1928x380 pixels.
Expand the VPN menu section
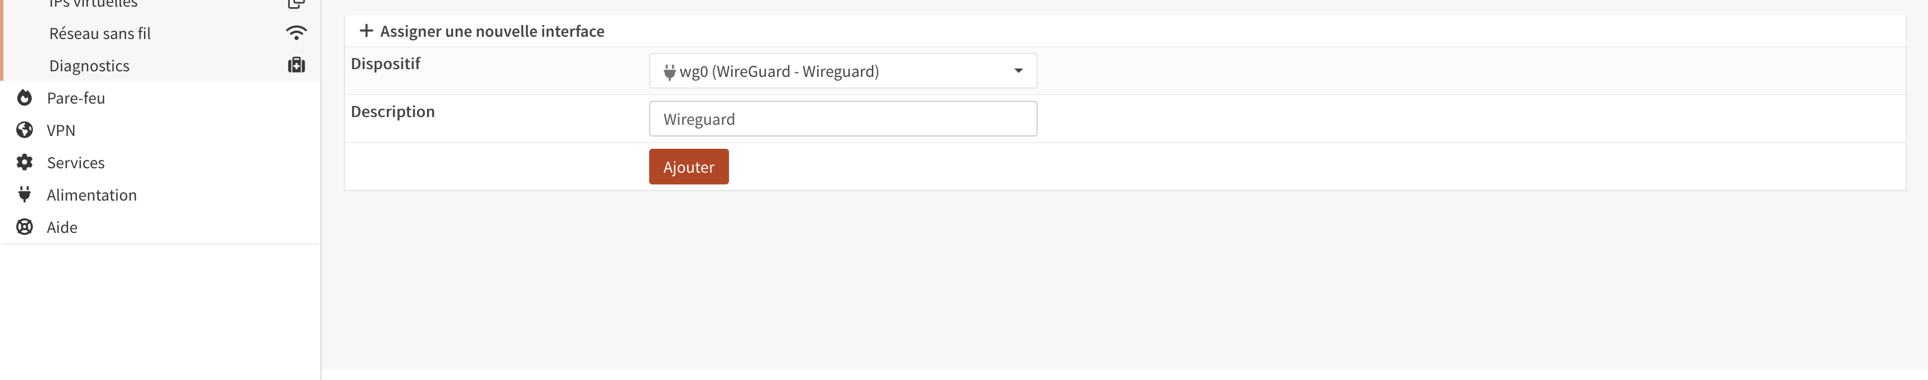(x=61, y=130)
